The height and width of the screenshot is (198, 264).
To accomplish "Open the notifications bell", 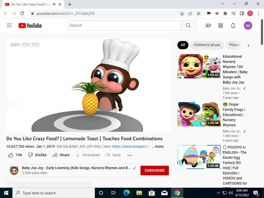I will point(233,26).
